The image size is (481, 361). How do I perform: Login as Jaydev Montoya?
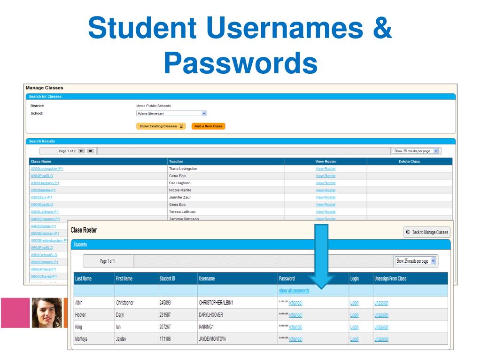click(354, 339)
